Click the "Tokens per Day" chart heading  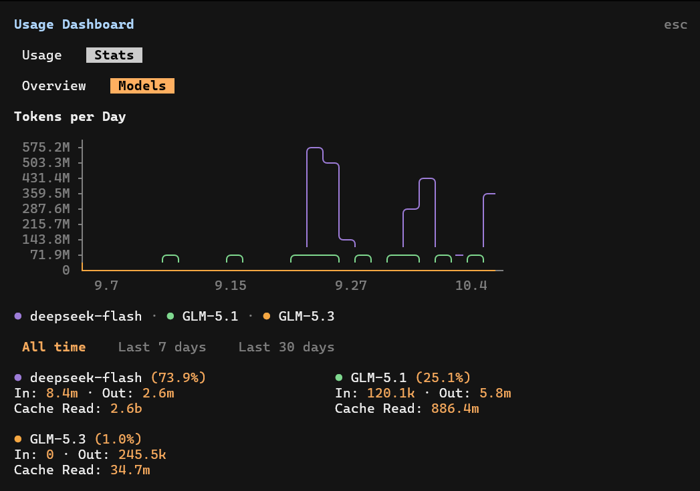[x=70, y=116]
